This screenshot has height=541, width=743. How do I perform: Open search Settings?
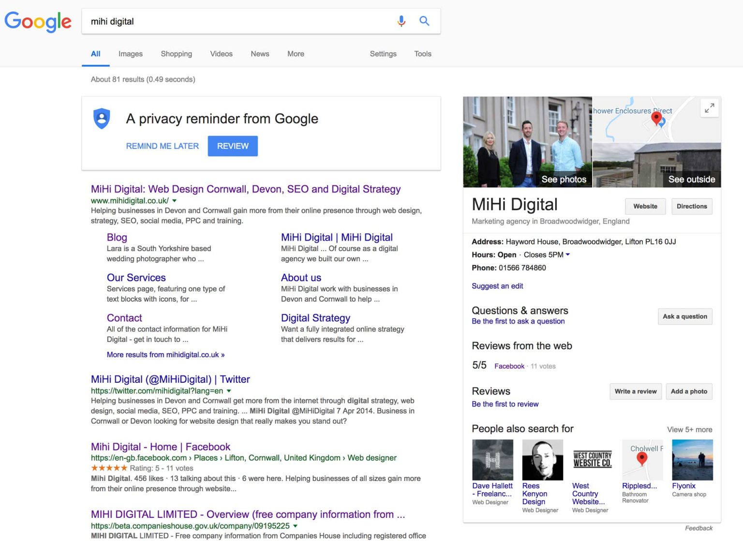point(383,54)
